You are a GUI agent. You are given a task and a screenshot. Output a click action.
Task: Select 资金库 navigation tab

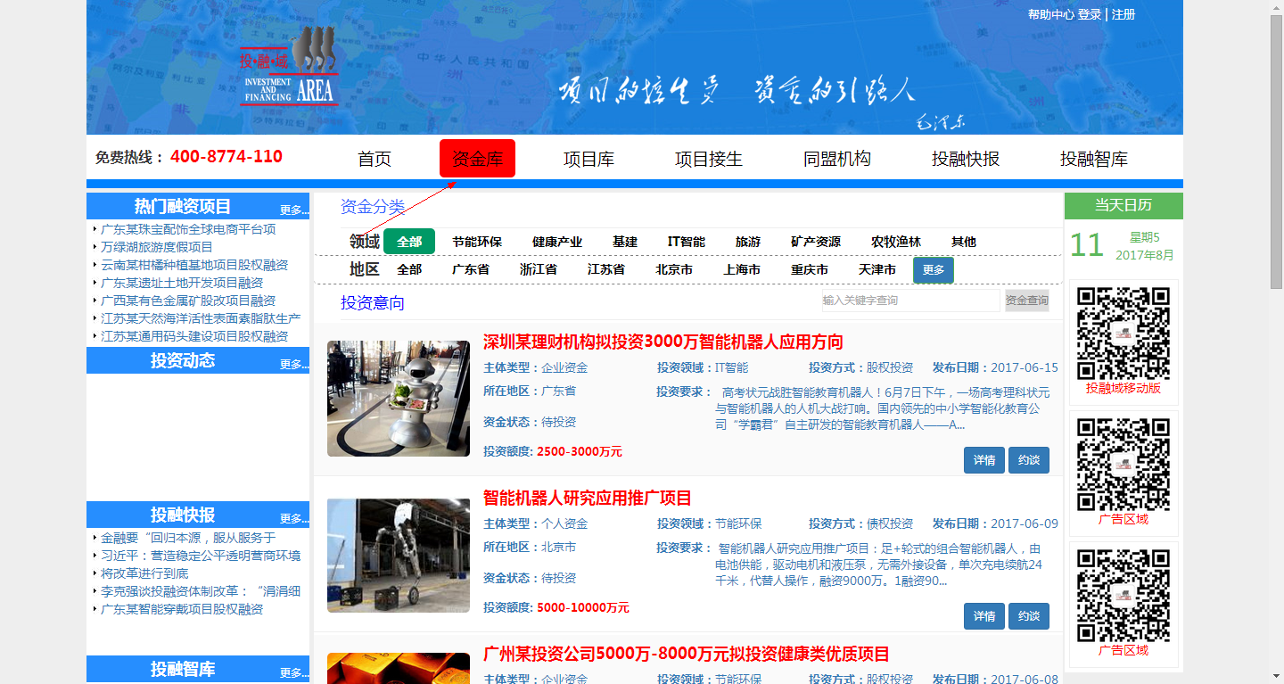click(477, 159)
